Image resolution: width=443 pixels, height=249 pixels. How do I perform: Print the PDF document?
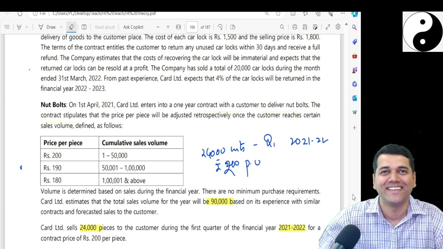coord(295,27)
